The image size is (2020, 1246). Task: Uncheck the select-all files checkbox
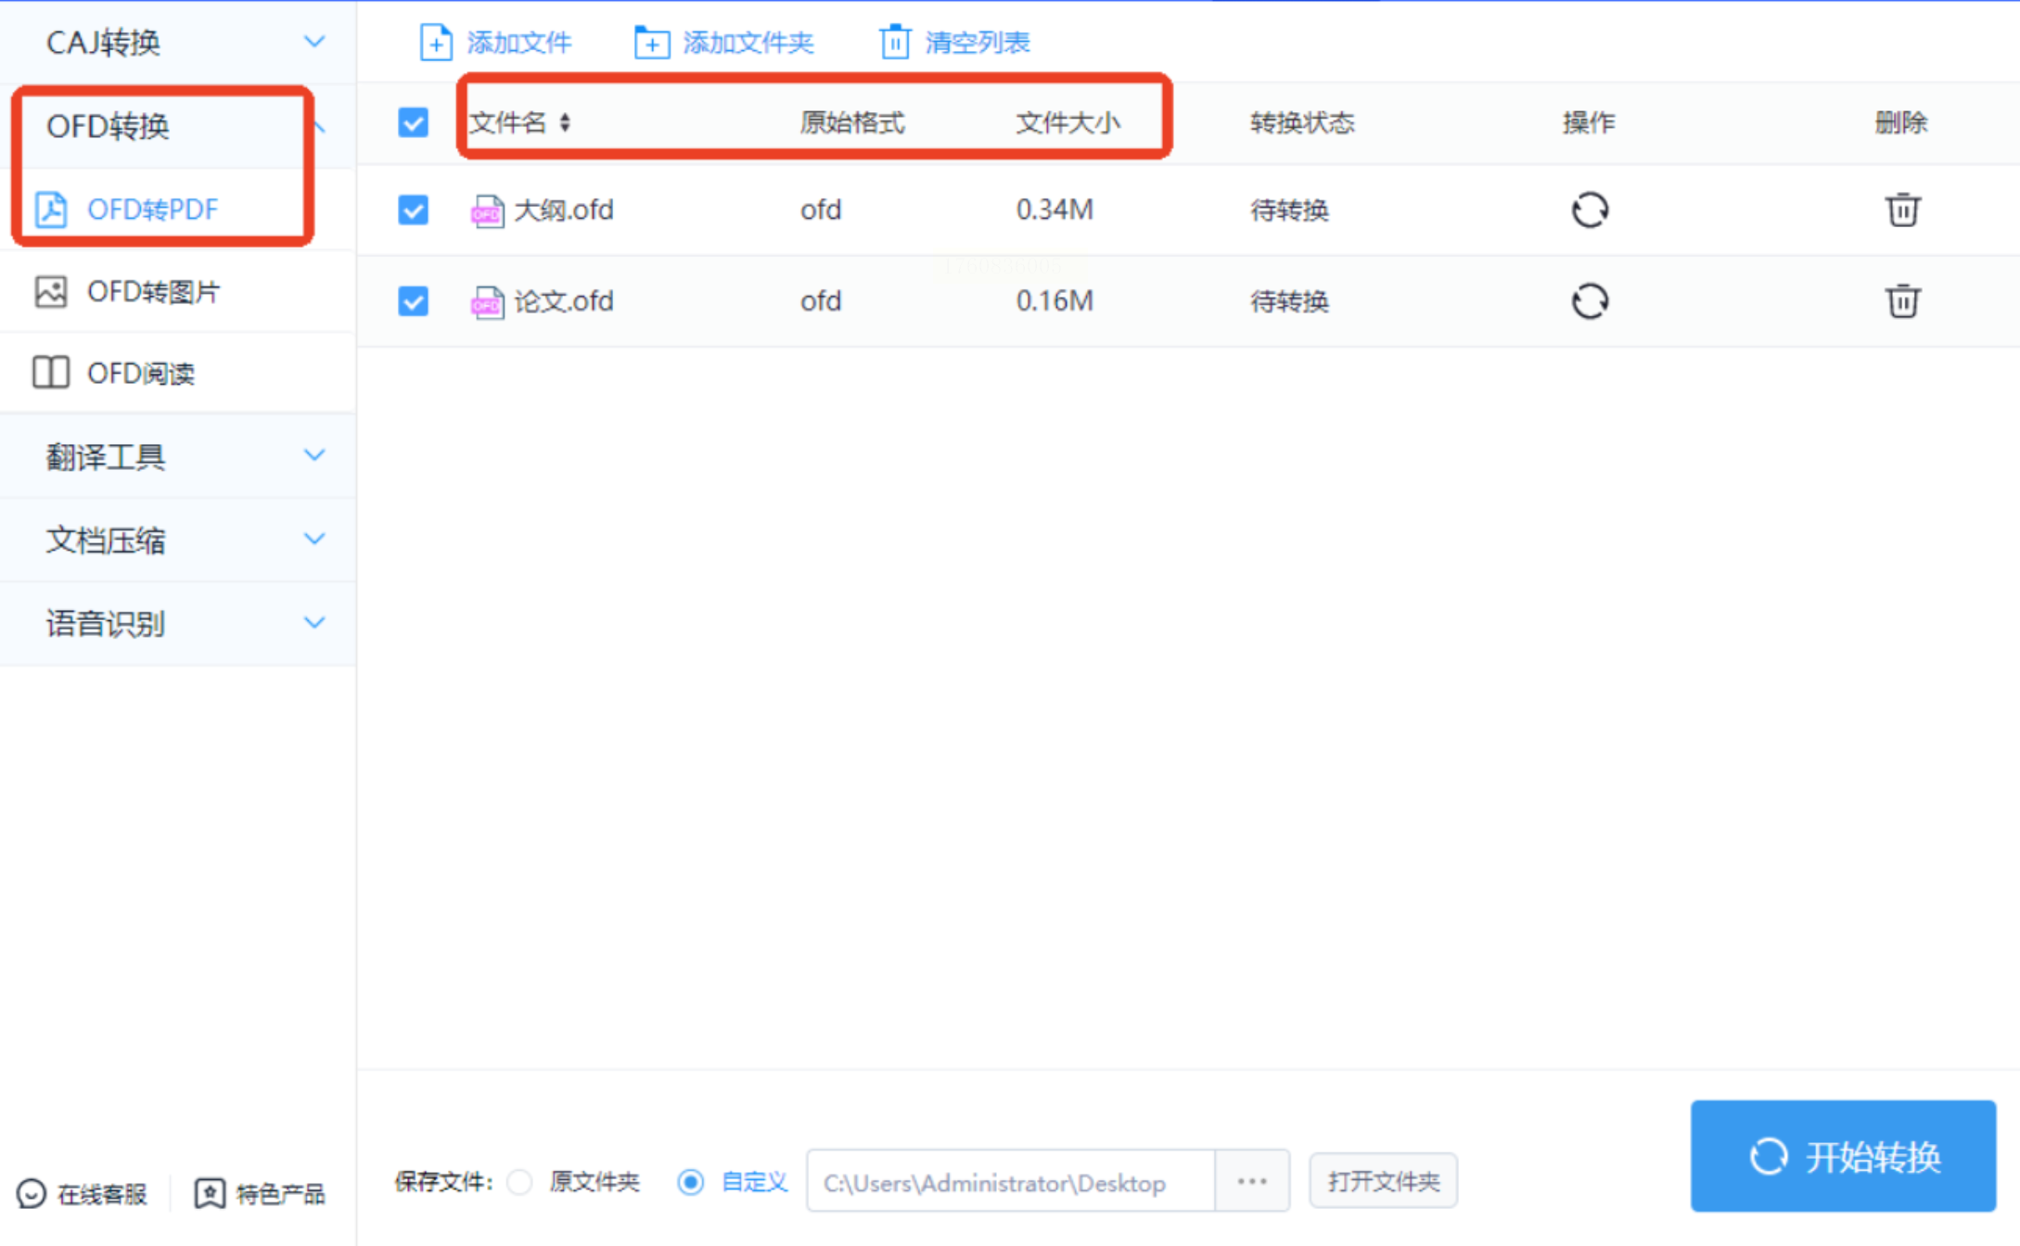point(413,122)
